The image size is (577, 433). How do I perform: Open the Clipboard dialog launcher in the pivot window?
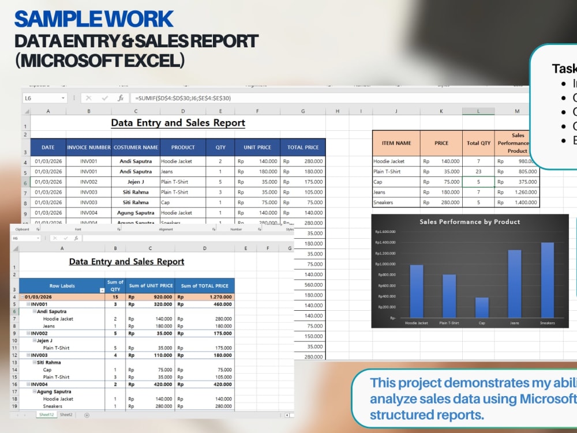[38, 229]
